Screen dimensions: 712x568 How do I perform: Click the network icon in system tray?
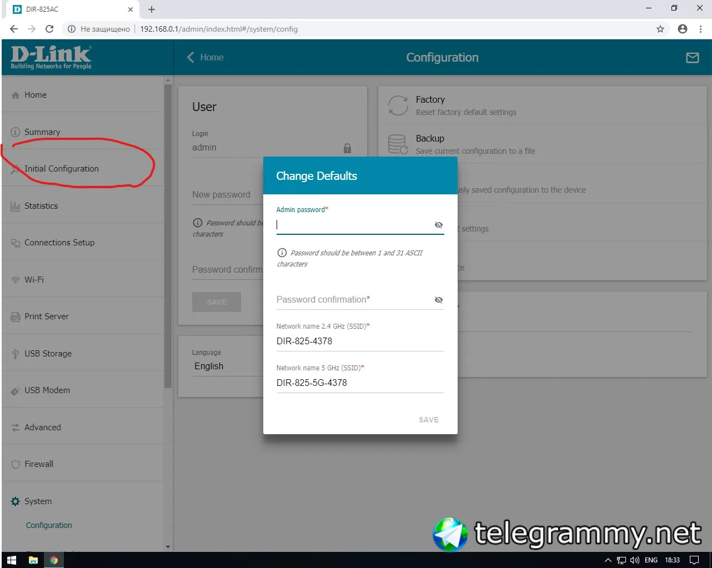coord(621,560)
